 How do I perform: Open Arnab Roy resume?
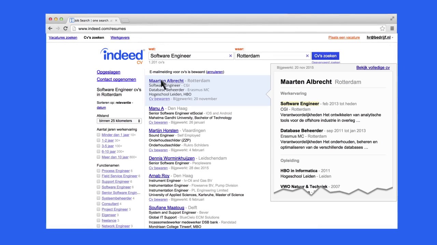coord(159,176)
